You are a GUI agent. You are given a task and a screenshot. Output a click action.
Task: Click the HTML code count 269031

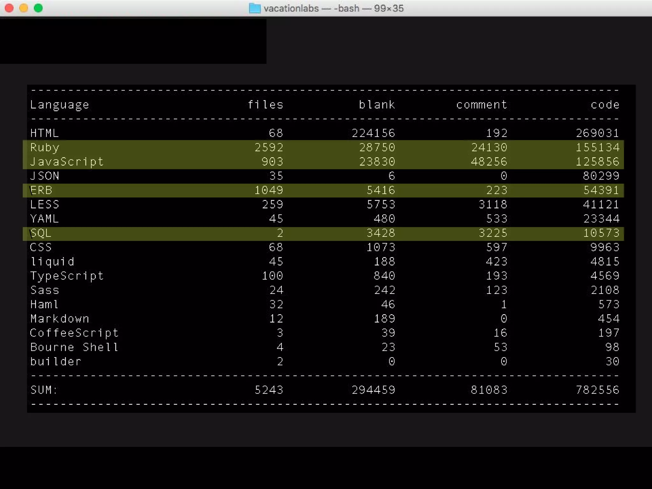tap(598, 133)
